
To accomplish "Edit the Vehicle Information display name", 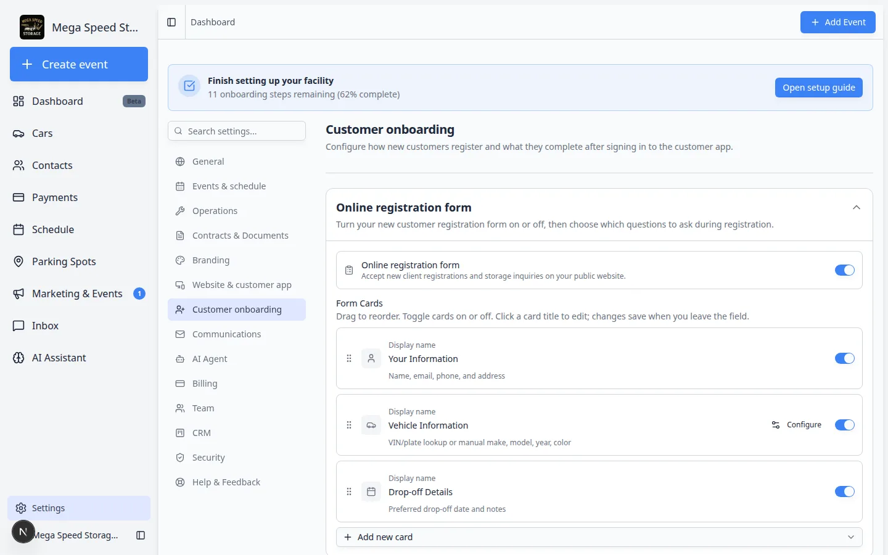I will [428, 425].
